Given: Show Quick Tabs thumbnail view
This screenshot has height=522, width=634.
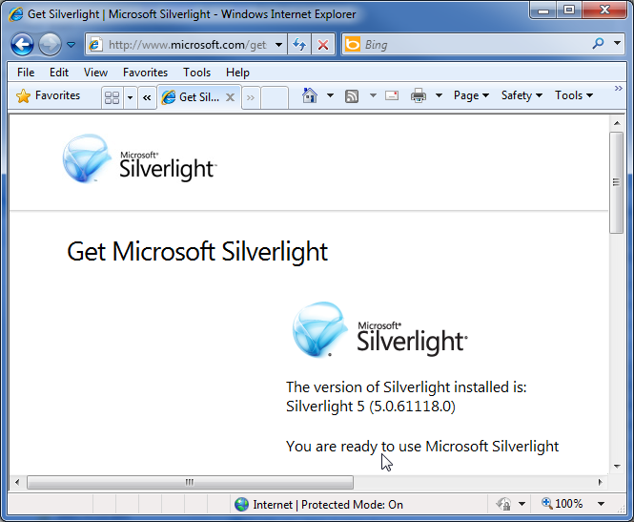Looking at the screenshot, I should point(112,97).
